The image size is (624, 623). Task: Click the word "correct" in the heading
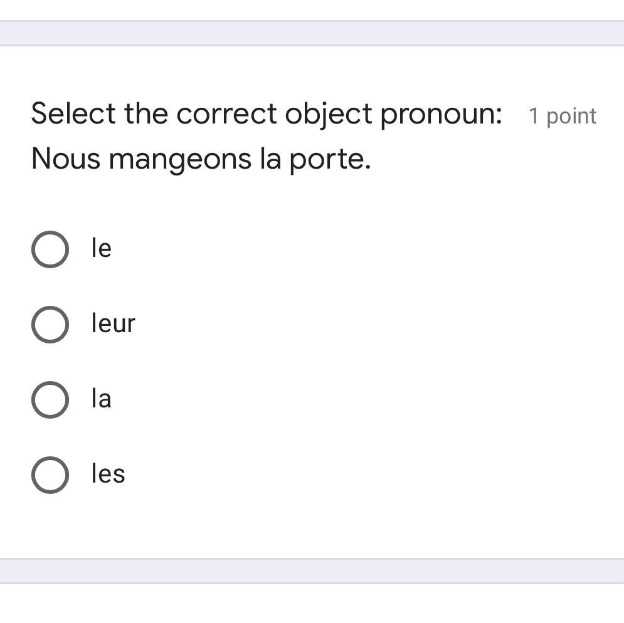(x=226, y=114)
